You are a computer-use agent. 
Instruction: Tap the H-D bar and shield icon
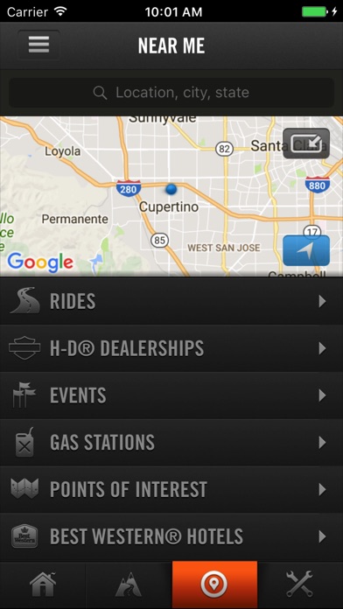tap(24, 348)
